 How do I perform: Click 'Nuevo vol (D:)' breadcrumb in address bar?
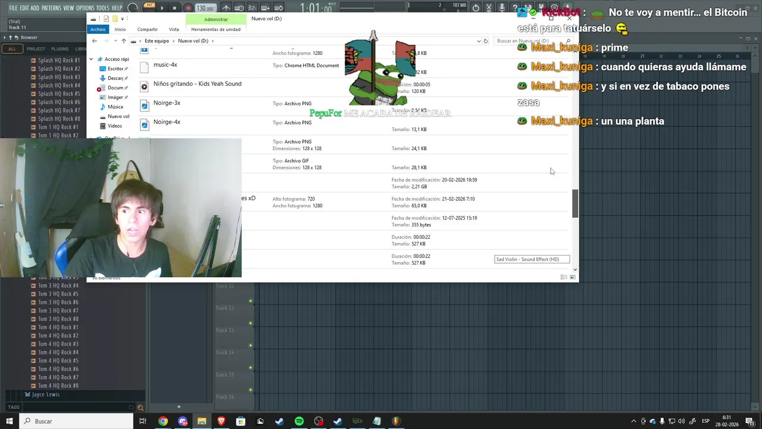pos(193,41)
